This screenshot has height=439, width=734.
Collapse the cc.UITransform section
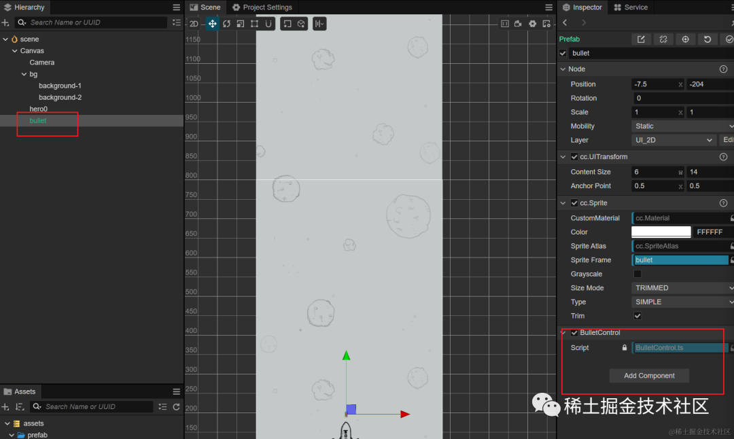[563, 157]
